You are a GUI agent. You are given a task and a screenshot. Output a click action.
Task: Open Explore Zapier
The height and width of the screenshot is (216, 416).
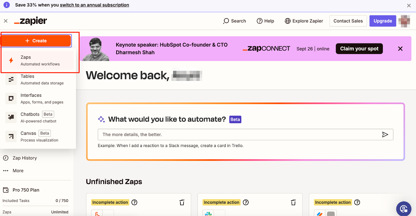304,21
